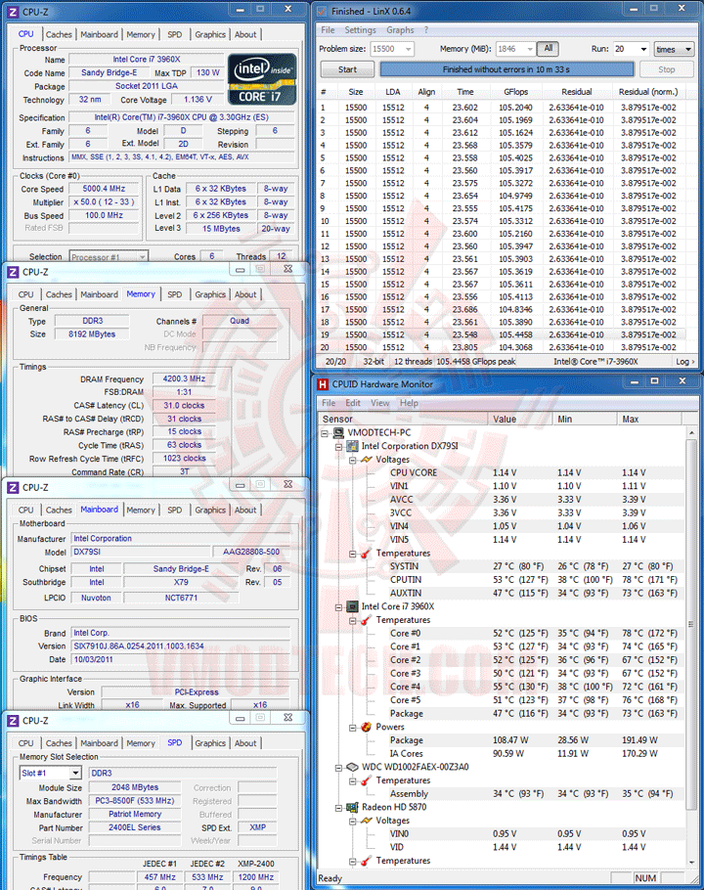Collapse the DX79SI Voltages node
704x890 pixels.
coord(353,460)
